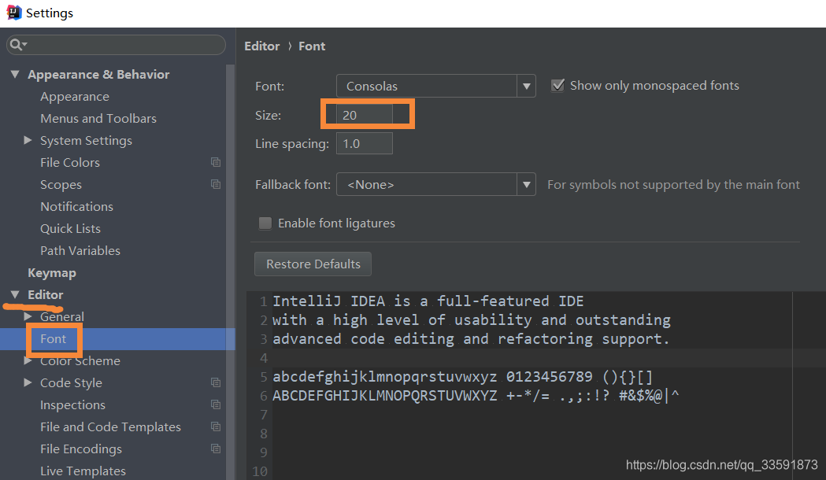Open Menus and Toolbars settings
The width and height of the screenshot is (826, 480).
(x=98, y=118)
